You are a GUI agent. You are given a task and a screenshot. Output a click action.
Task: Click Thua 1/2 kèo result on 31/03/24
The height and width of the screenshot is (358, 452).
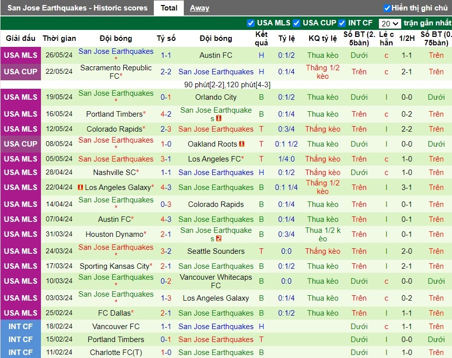pyautogui.click(x=323, y=234)
